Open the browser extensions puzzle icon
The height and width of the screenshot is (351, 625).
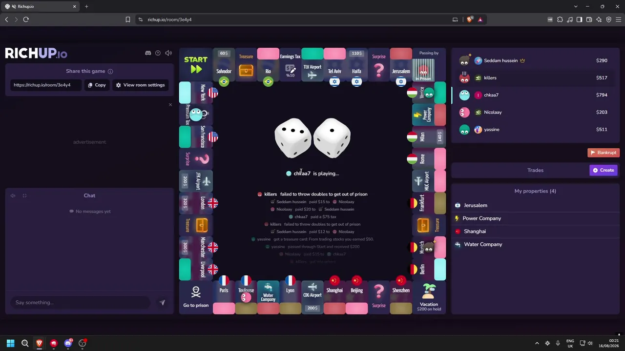pos(560,19)
